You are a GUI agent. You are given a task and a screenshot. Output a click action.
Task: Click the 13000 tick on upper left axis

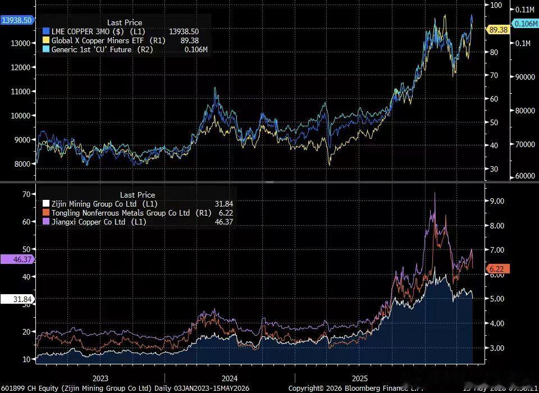point(21,43)
